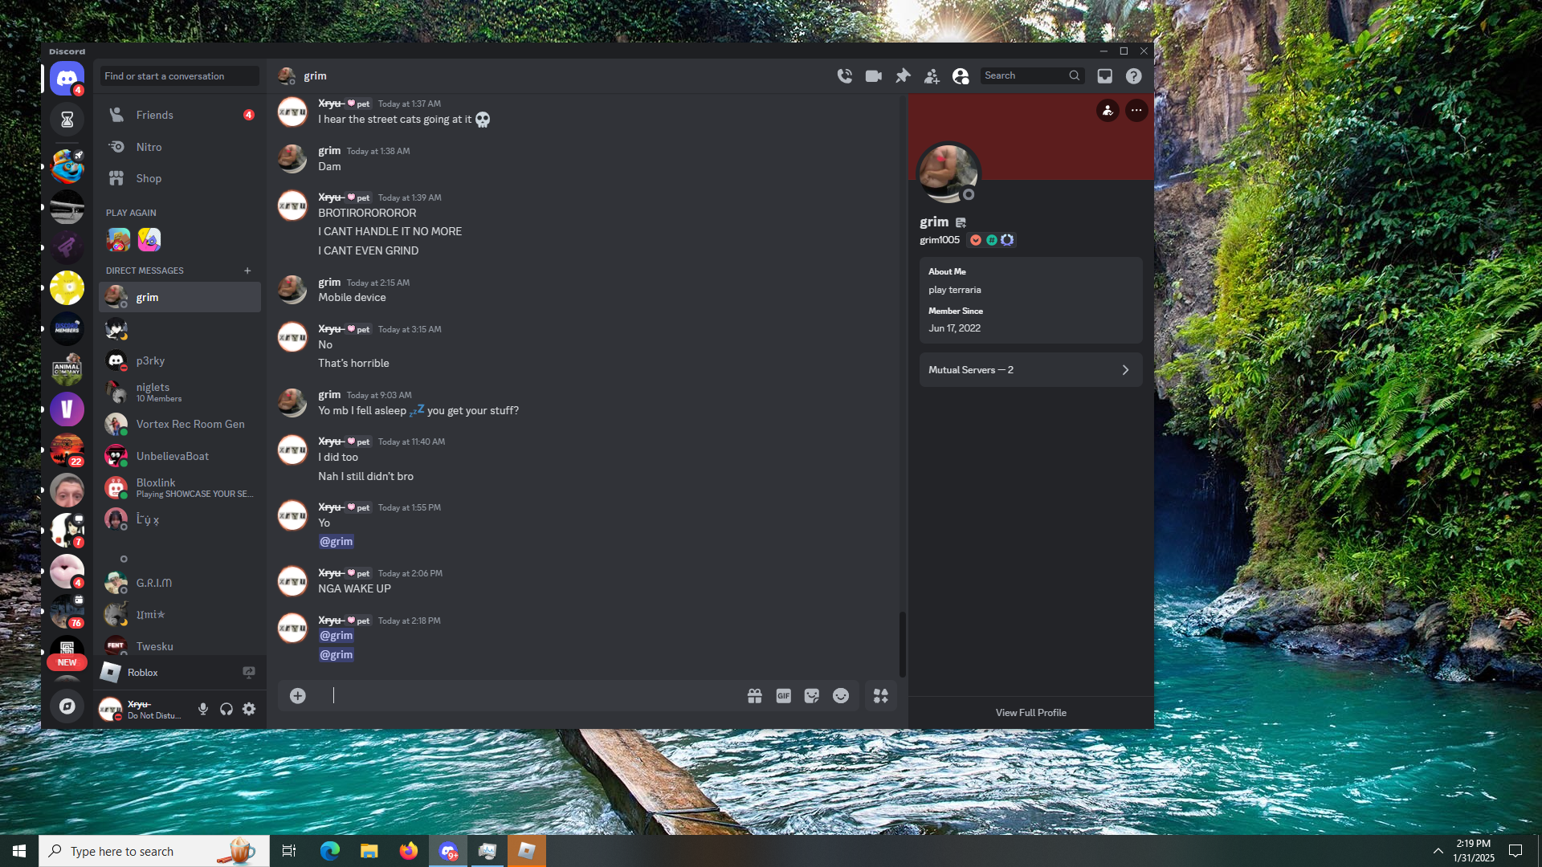Image resolution: width=1542 pixels, height=867 pixels.
Task: Click chat scrollbar thumb
Action: pyautogui.click(x=902, y=645)
